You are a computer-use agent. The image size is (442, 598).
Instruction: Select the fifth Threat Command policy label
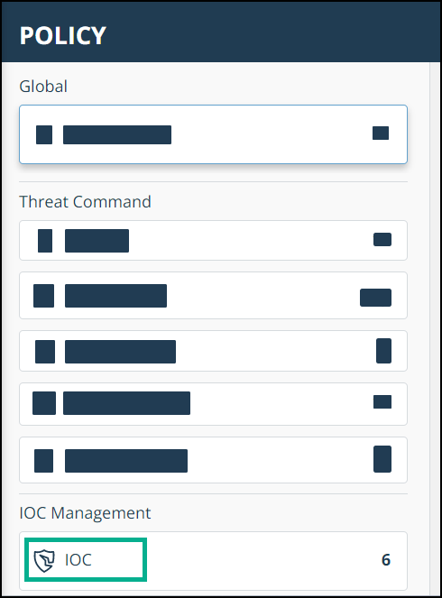pos(126,461)
